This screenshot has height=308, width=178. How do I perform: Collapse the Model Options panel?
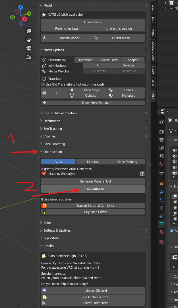41,50
